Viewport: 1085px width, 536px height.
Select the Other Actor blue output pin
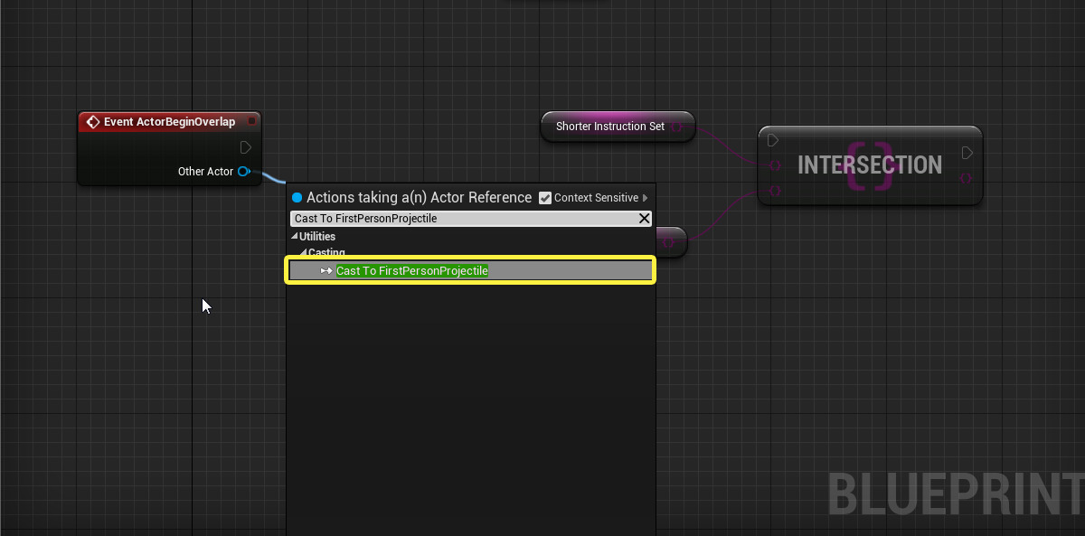pyautogui.click(x=244, y=171)
